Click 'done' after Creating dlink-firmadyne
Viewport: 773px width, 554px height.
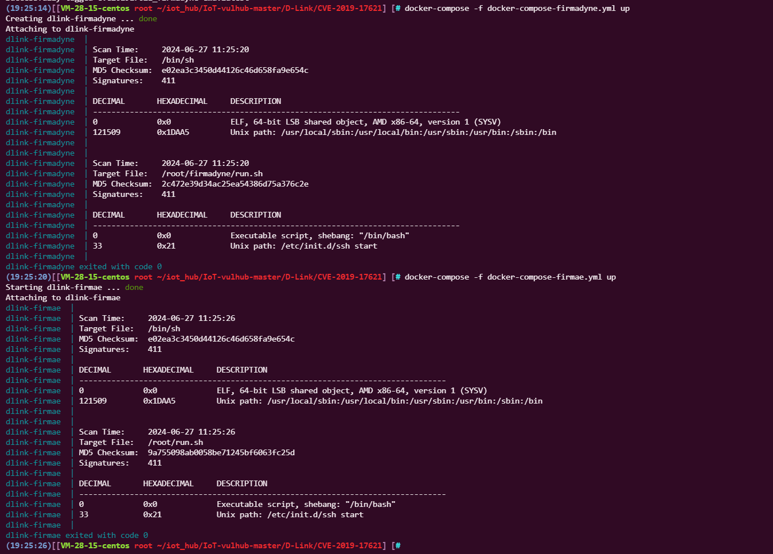tap(147, 18)
